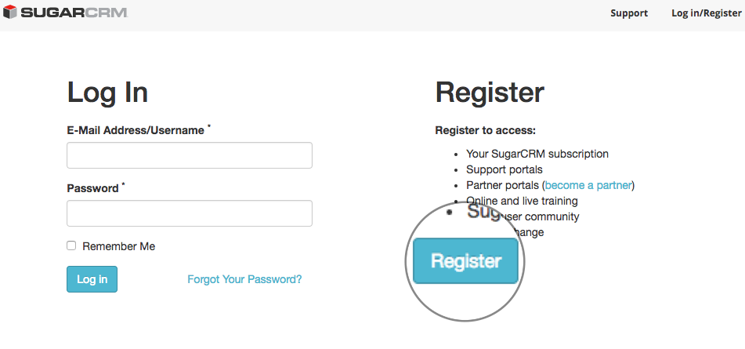Image resolution: width=745 pixels, height=349 pixels.
Task: Open the Support menu item
Action: [629, 13]
